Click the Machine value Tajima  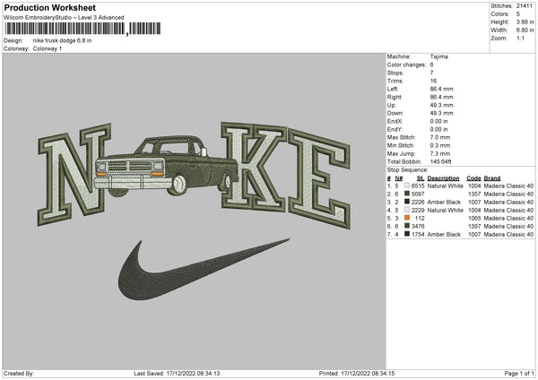438,56
